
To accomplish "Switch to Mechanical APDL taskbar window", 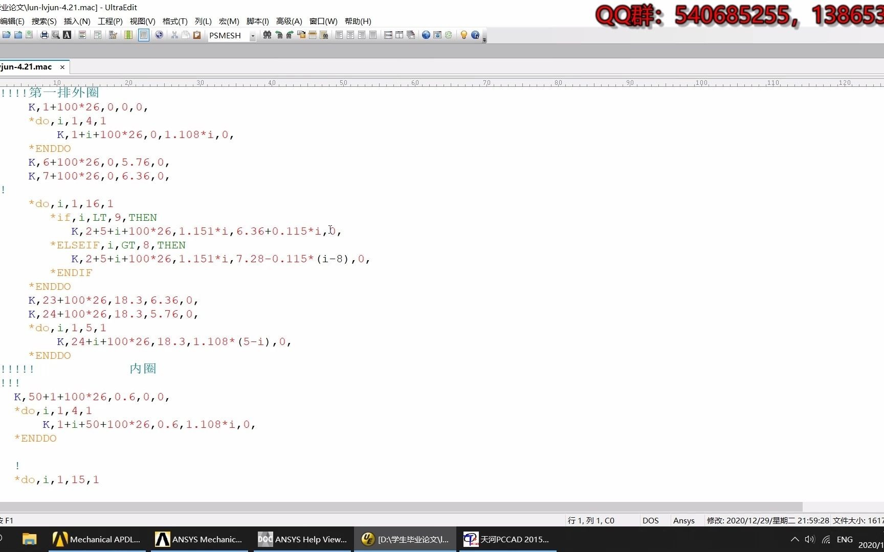I will click(x=97, y=539).
